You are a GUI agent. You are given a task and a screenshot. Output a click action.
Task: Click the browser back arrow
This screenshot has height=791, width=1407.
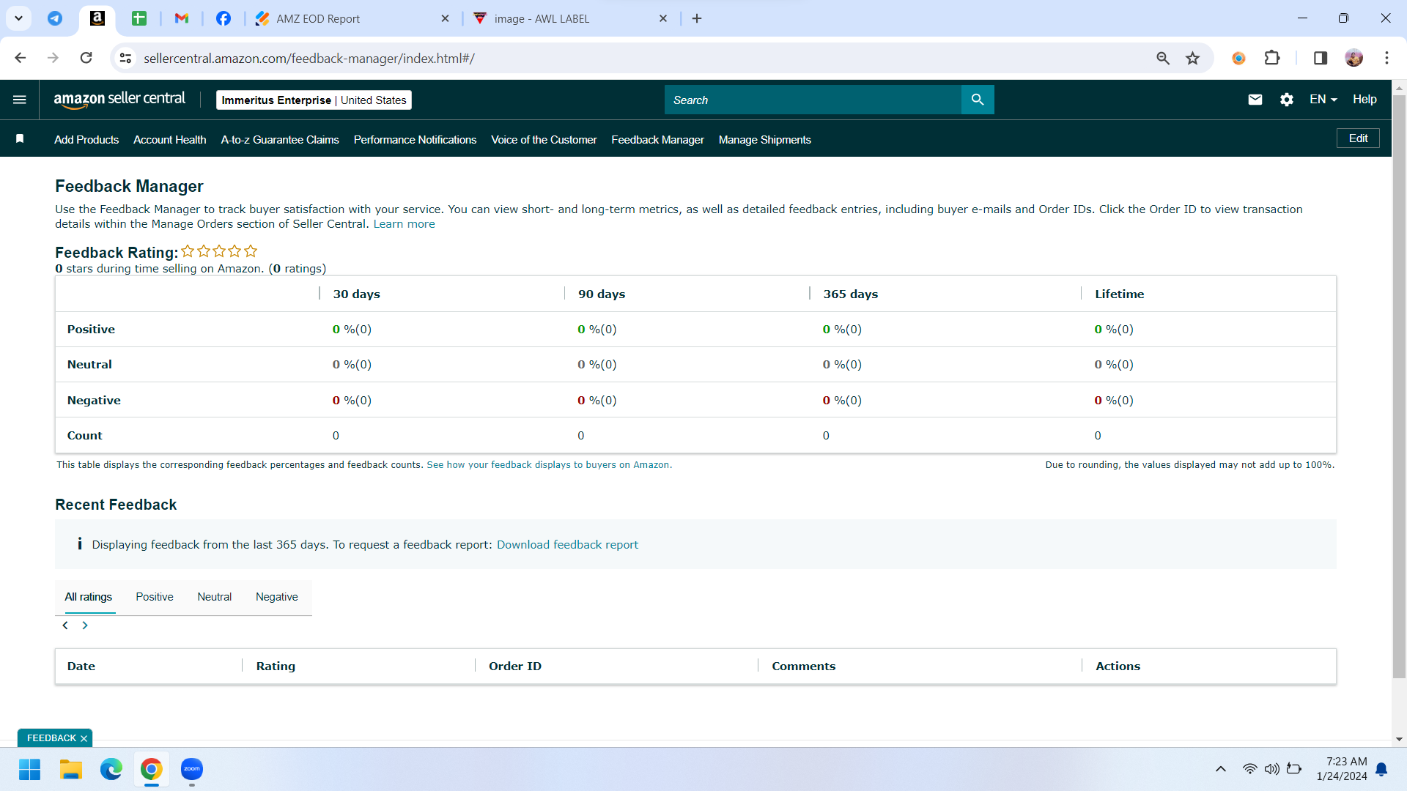pyautogui.click(x=21, y=58)
